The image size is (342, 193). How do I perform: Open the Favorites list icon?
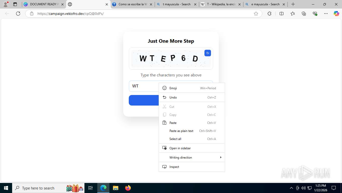292,14
